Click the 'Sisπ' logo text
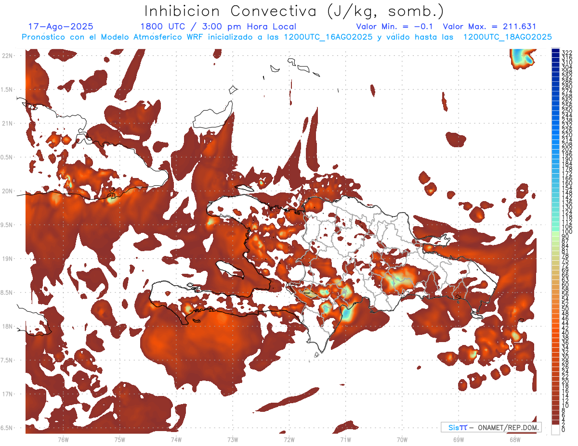Viewport: 578px width, 446px height. point(457,427)
